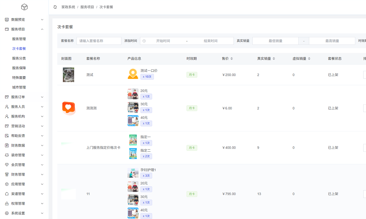The width and height of the screenshot is (366, 219).
Task: Expand the 财务数据 sidebar menu
Action: [x=42, y=145]
